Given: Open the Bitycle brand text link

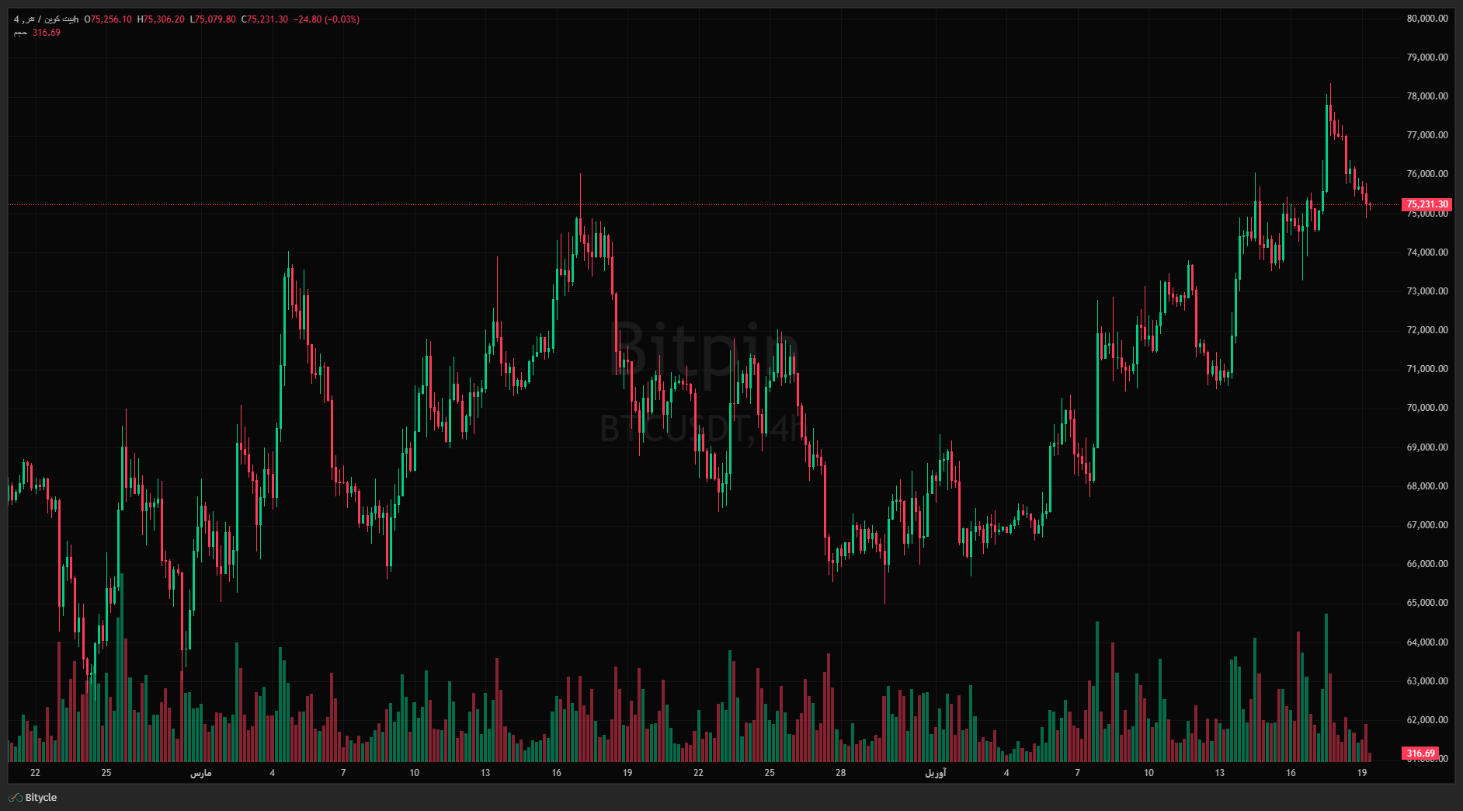Looking at the screenshot, I should click(41, 798).
